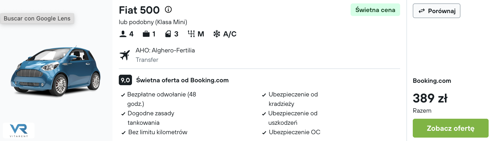Click the manual transmission gear icon
This screenshot has width=491, height=141.
(x=191, y=34)
